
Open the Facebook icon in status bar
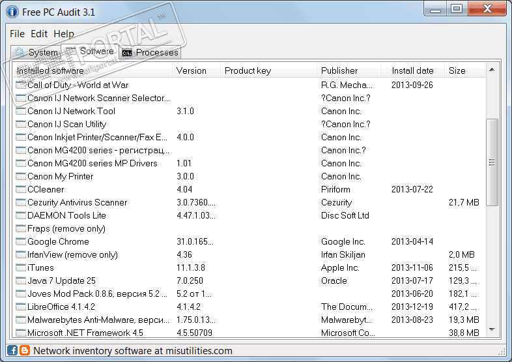(12, 350)
